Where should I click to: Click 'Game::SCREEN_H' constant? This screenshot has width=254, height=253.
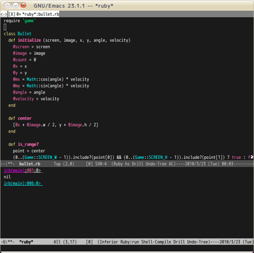pos(151,157)
